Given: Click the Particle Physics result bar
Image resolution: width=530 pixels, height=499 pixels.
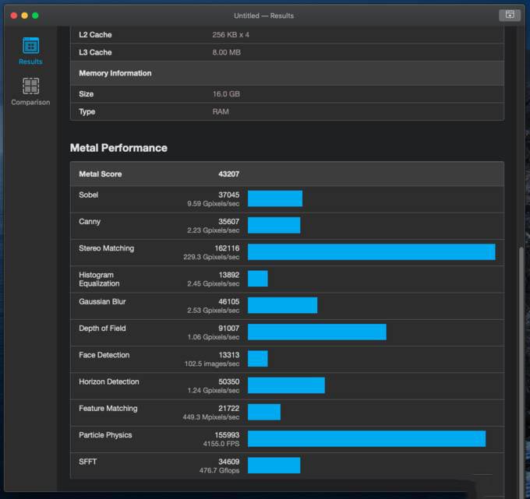Looking at the screenshot, I should tap(367, 438).
